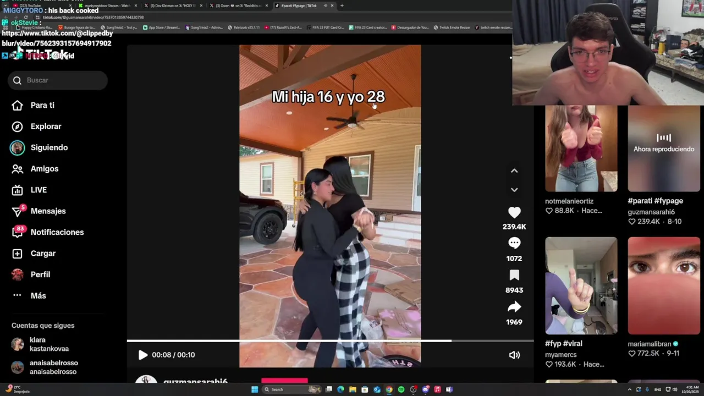This screenshot has height=396, width=704.
Task: Open Microsoft Teams from taskbar
Action: (449, 389)
